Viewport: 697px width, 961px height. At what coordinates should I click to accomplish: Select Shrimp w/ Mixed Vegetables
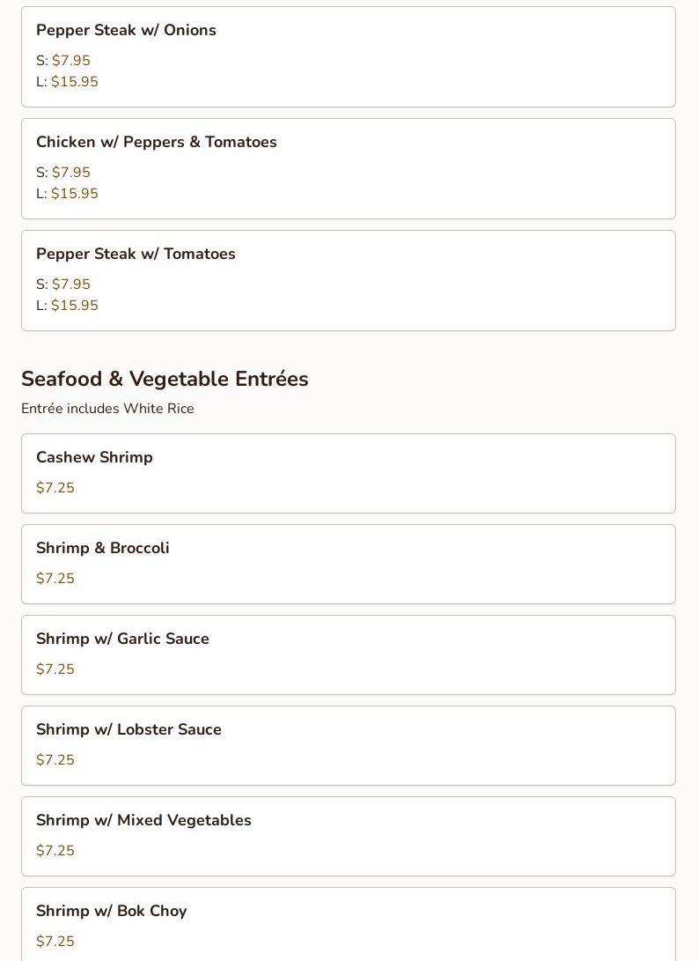143,820
